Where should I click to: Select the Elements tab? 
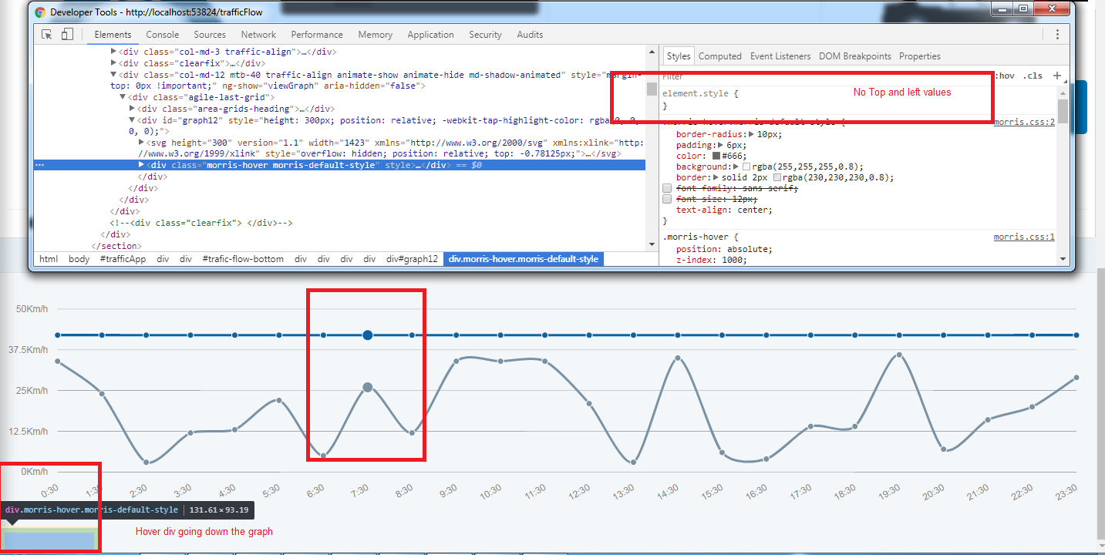pos(113,35)
